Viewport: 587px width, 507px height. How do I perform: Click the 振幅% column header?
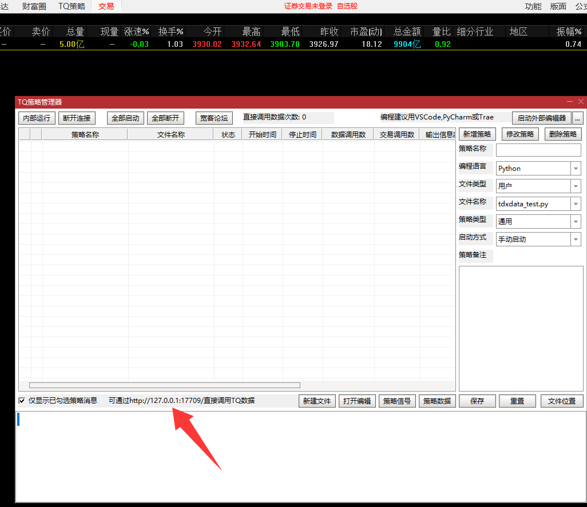[x=569, y=32]
